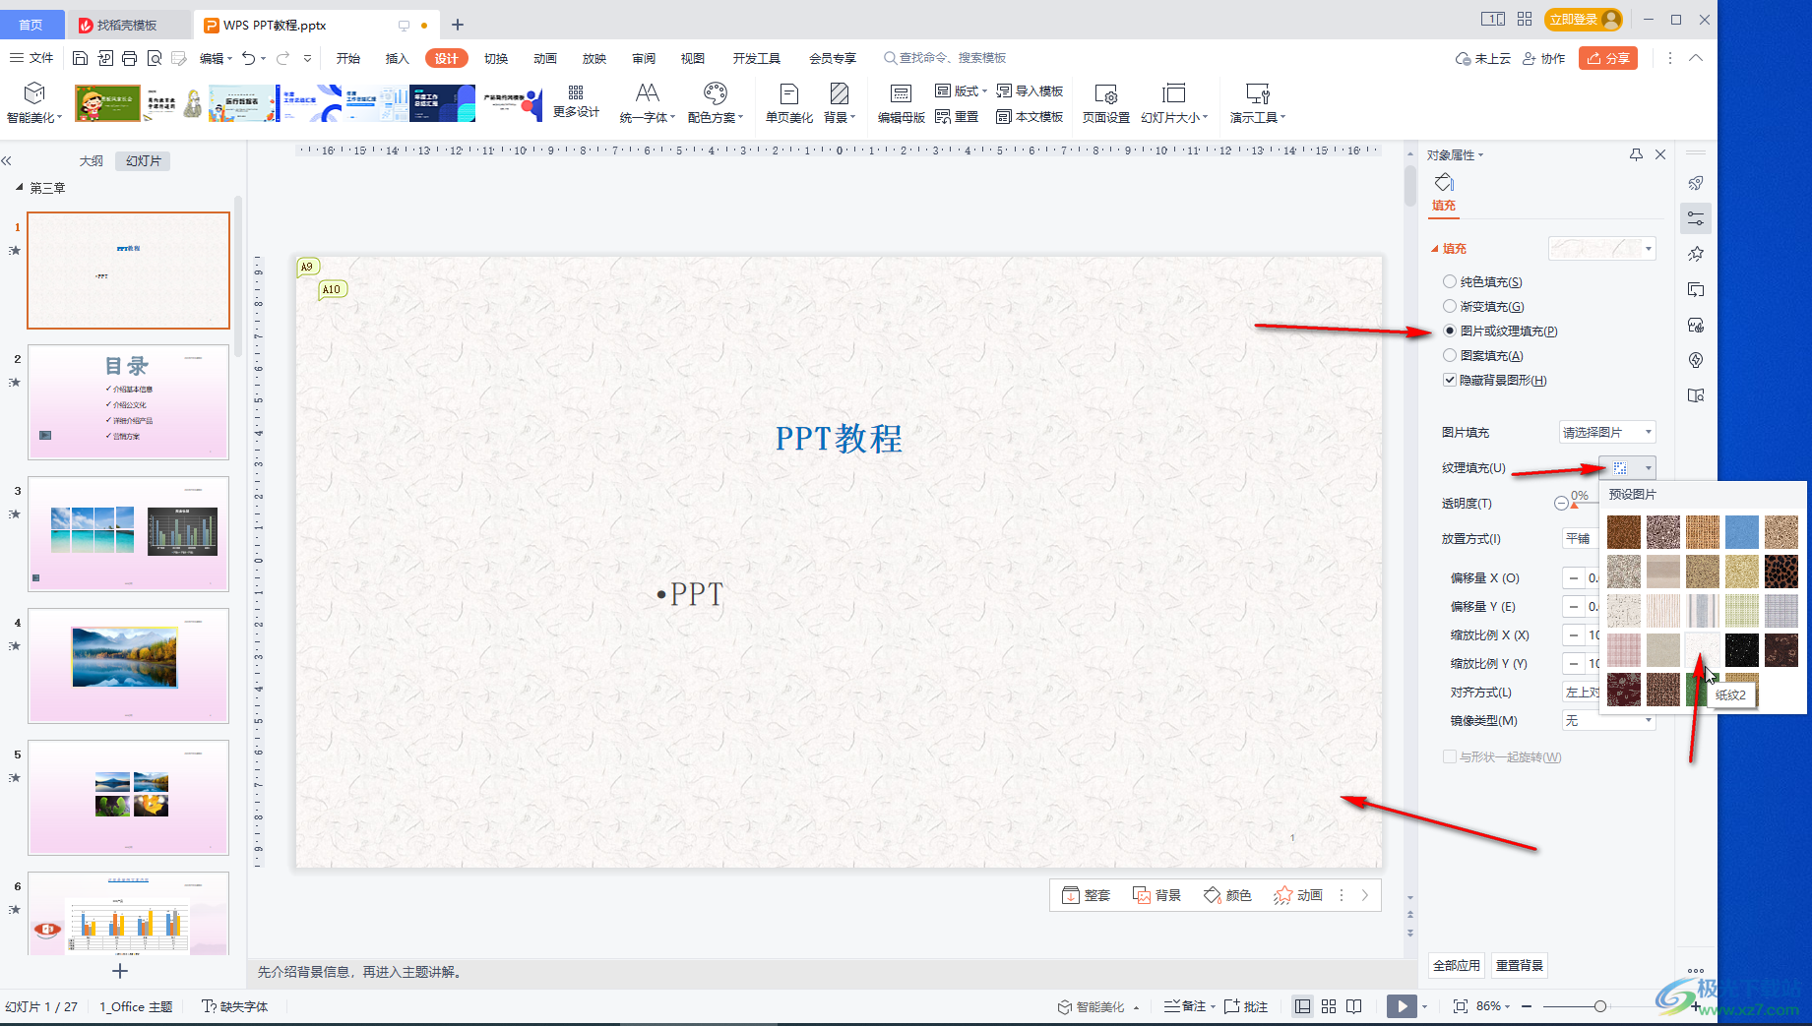Select the 渐变填充(G) radio button
1812x1026 pixels.
pyautogui.click(x=1450, y=307)
